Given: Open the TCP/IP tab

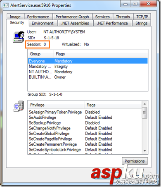Looking at the screenshot, I should (142, 17).
